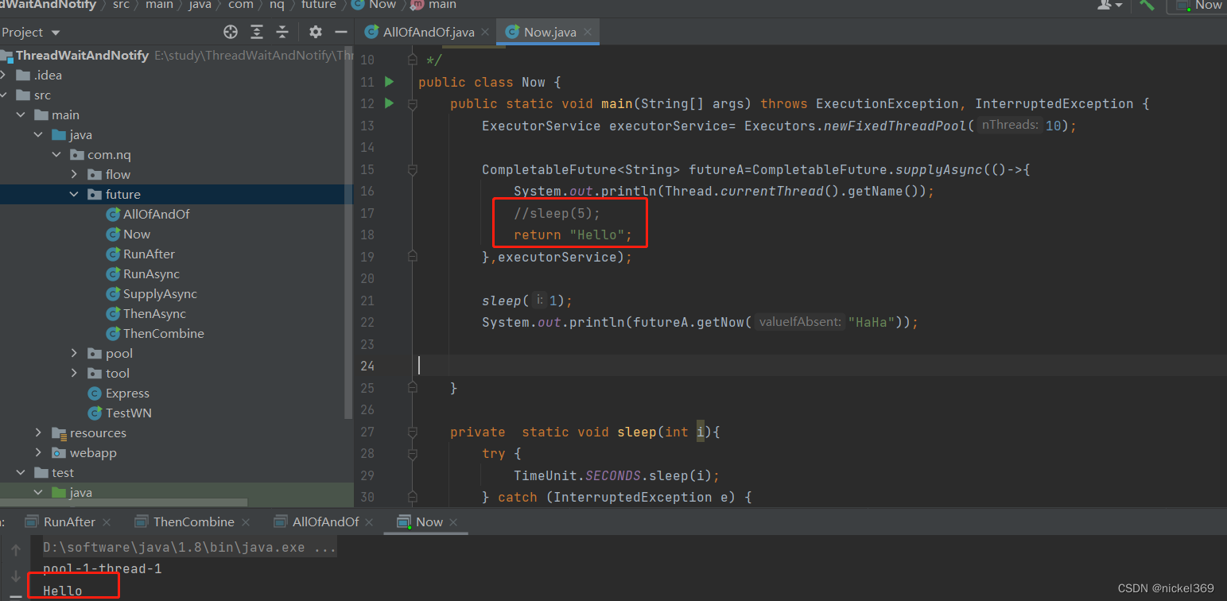Click the green build hammer icon
Viewport: 1227px width, 601px height.
[1147, 5]
